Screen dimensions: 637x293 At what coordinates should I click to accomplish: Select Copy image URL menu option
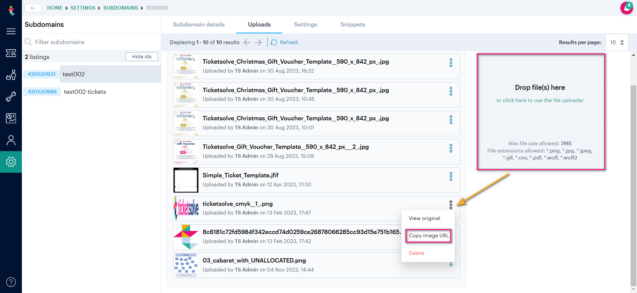(x=428, y=236)
